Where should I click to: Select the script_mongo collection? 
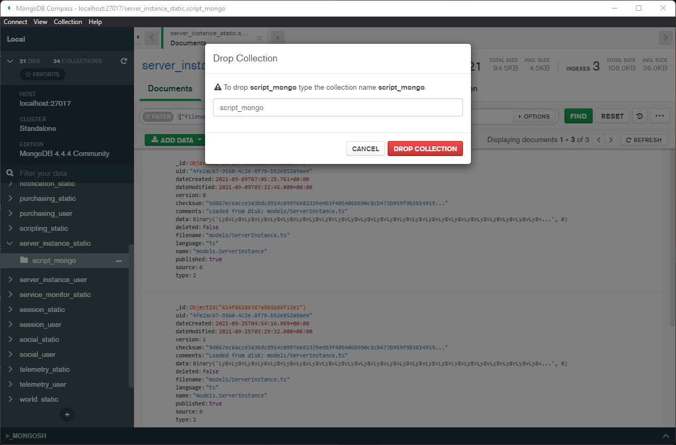(54, 261)
